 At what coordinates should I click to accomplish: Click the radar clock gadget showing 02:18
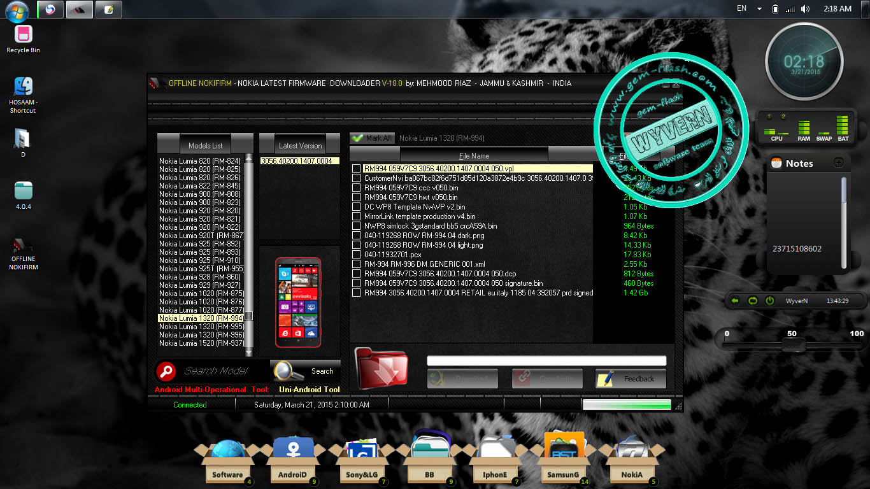[x=804, y=62]
